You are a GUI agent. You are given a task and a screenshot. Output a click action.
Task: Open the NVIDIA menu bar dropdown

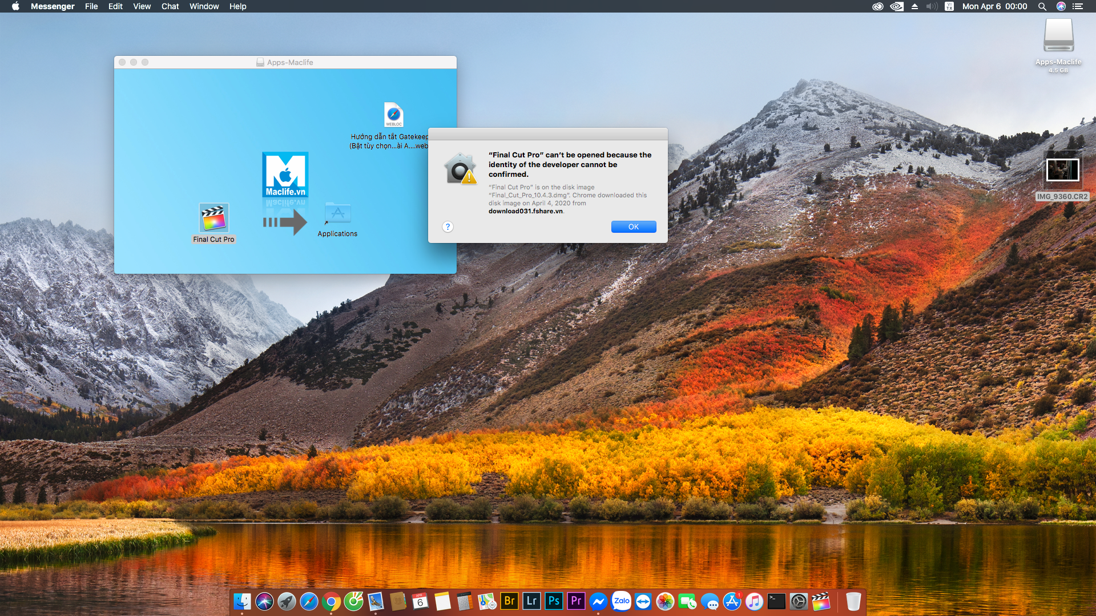click(897, 6)
